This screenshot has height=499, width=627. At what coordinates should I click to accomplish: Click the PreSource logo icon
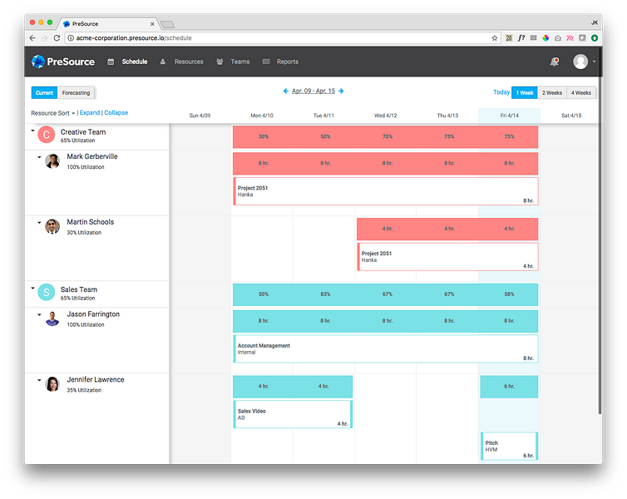(38, 62)
